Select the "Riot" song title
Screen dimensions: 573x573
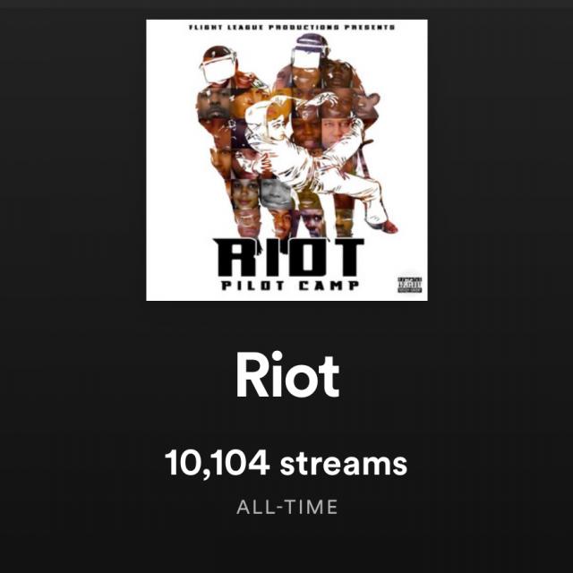pyautogui.click(x=287, y=374)
